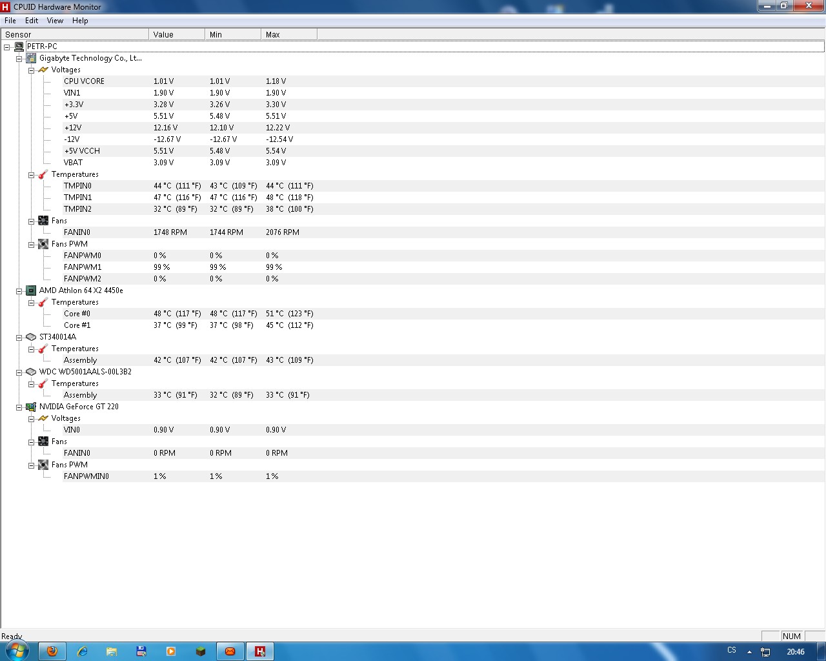Screen dimensions: 826x661
Task: Click the Fans PWM icon under Gigabyte Technology
Action: click(x=43, y=244)
